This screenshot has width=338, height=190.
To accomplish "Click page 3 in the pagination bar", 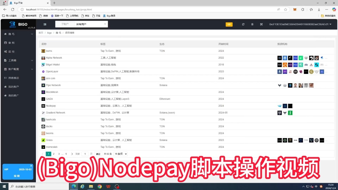I will (x=59, y=154).
